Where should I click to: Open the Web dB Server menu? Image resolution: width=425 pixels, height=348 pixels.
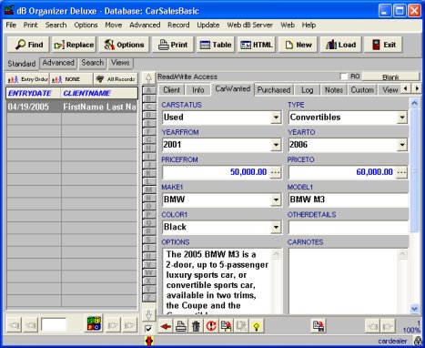pyautogui.click(x=250, y=25)
